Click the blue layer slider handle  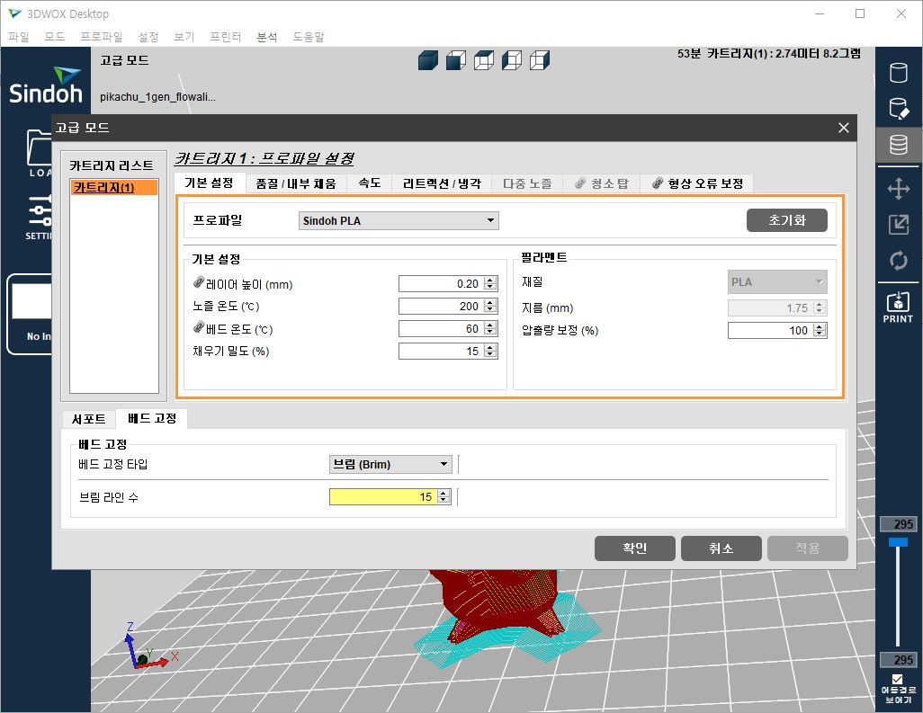pyautogui.click(x=898, y=541)
